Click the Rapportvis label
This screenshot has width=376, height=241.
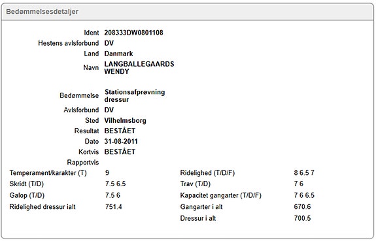coord(83,163)
